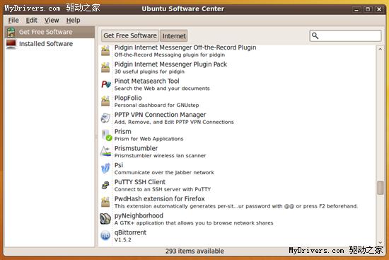389x260 pixels.
Task: Select the PlopFolio title
Action: [x=128, y=98]
